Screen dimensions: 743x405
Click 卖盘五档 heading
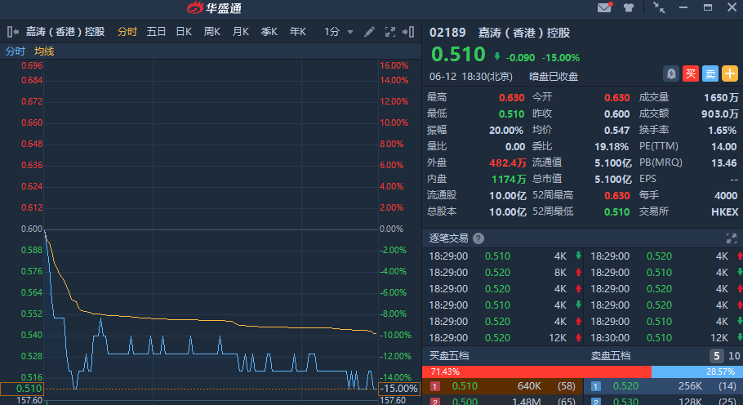click(611, 356)
